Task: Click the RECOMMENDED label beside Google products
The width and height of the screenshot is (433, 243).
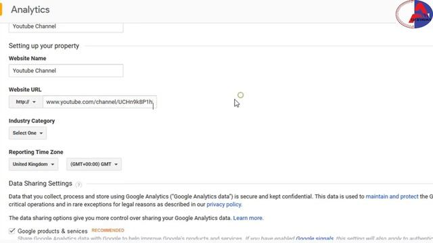Action: tap(108, 230)
